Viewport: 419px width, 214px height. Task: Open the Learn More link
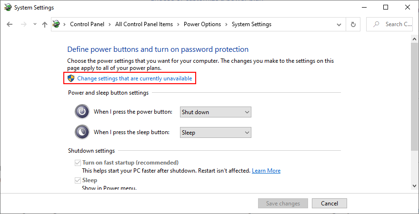(x=266, y=171)
